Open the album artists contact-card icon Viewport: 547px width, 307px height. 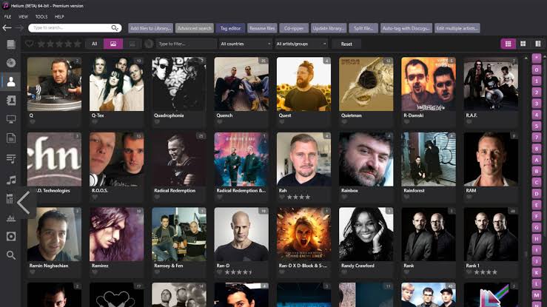[x=11, y=101]
